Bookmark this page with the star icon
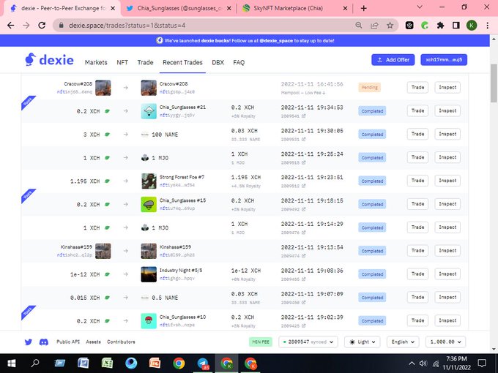Image resolution: width=498 pixels, height=373 pixels. [x=390, y=26]
